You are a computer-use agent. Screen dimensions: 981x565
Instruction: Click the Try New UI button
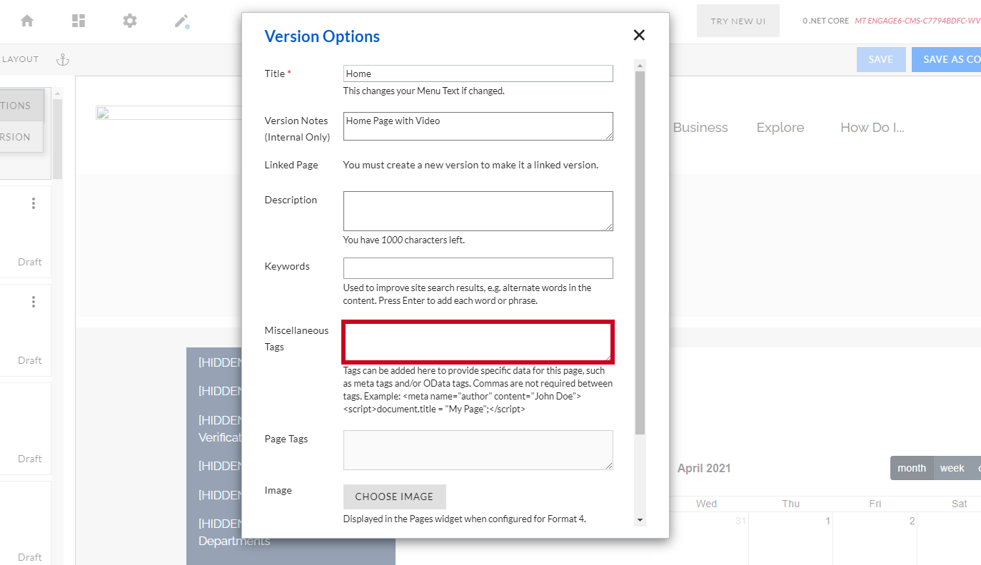[738, 21]
